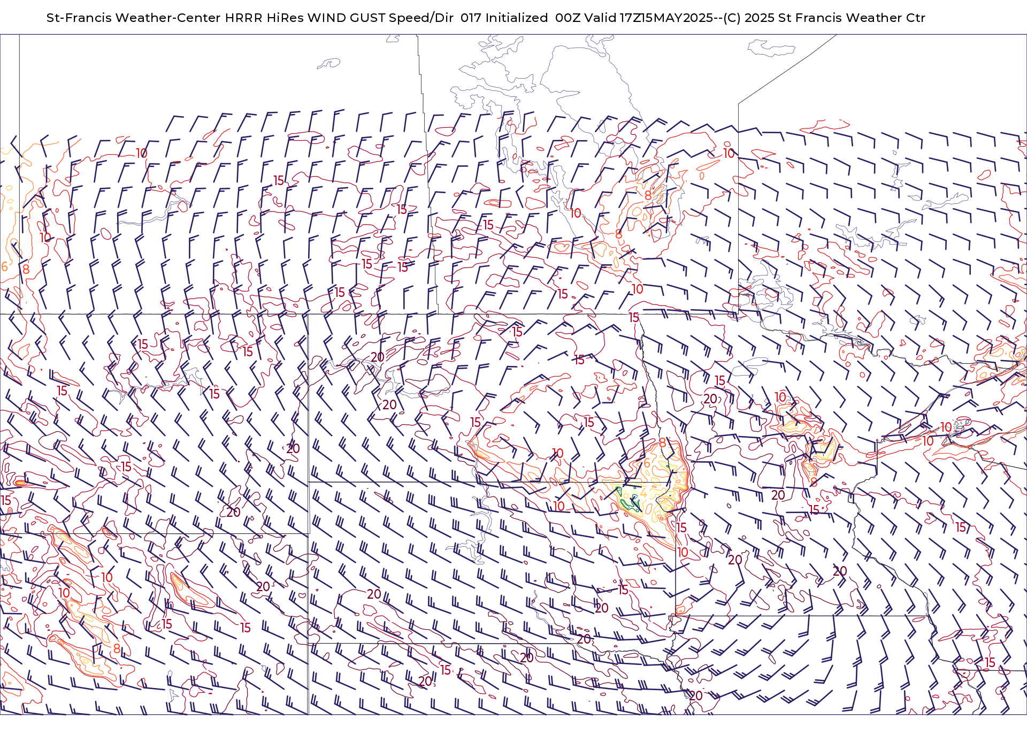Click the '(C) 2025 St Francis Weather Ctr' copyright text
The image size is (1027, 749).
pos(824,18)
